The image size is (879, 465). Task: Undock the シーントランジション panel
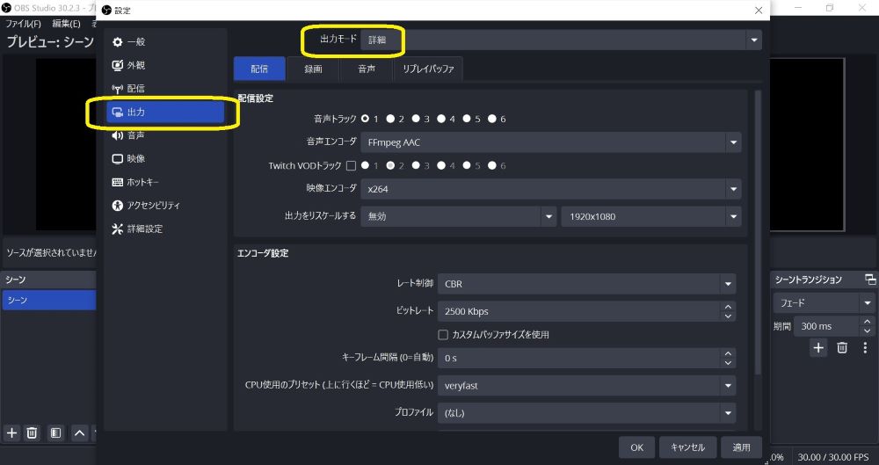click(x=870, y=280)
